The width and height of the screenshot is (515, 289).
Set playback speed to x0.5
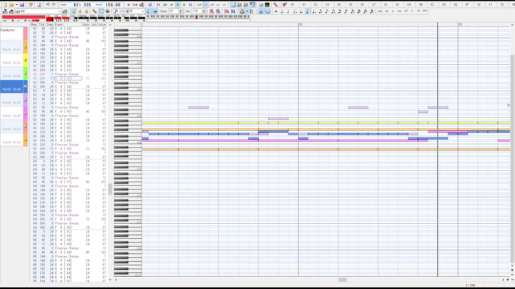point(199,5)
